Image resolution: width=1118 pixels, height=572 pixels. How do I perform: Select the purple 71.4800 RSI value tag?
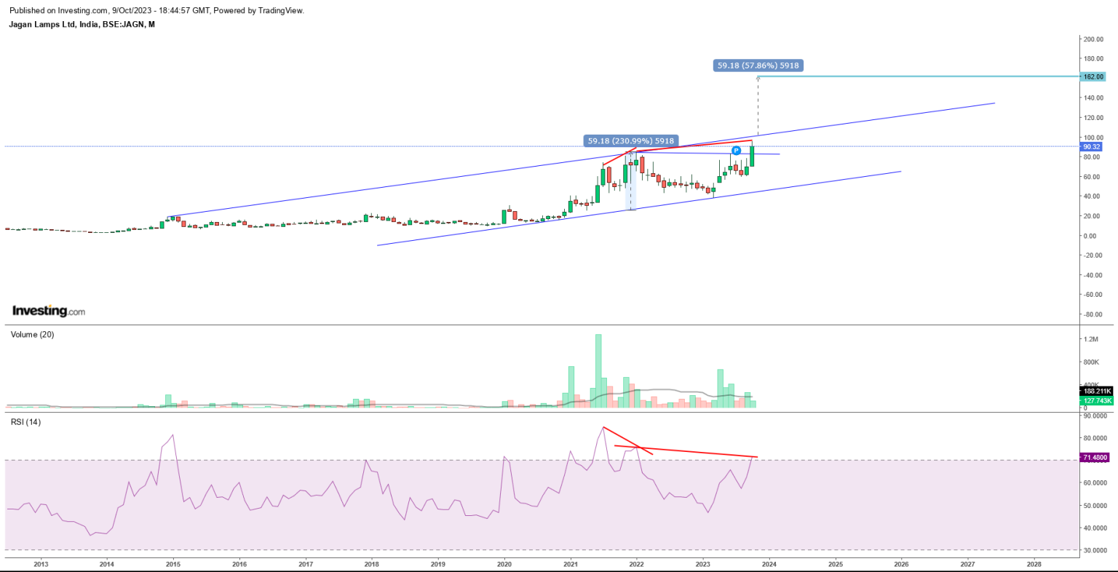tap(1095, 457)
